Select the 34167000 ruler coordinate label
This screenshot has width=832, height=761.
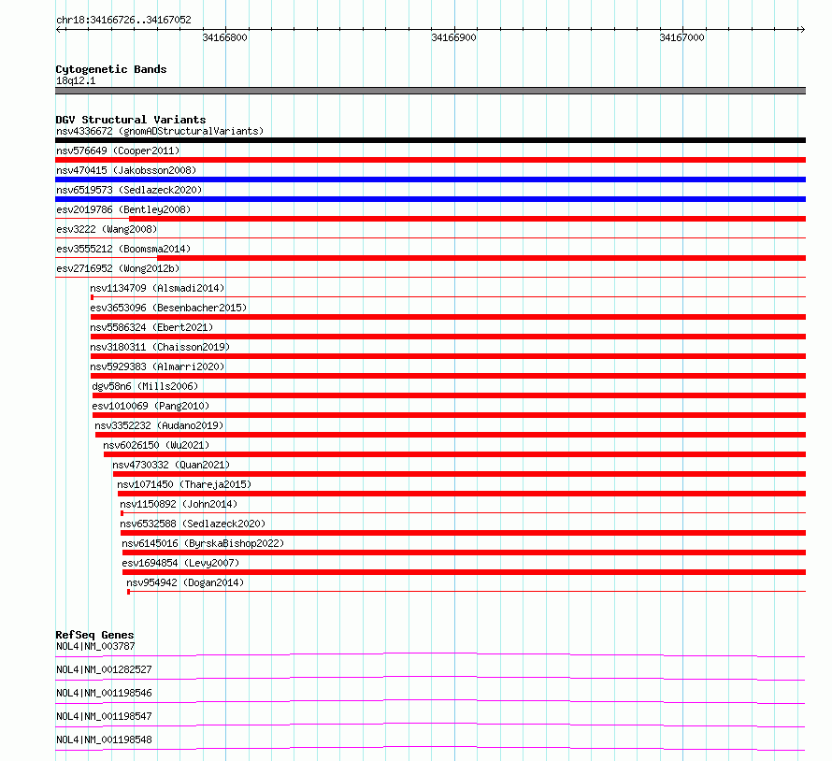tap(681, 37)
